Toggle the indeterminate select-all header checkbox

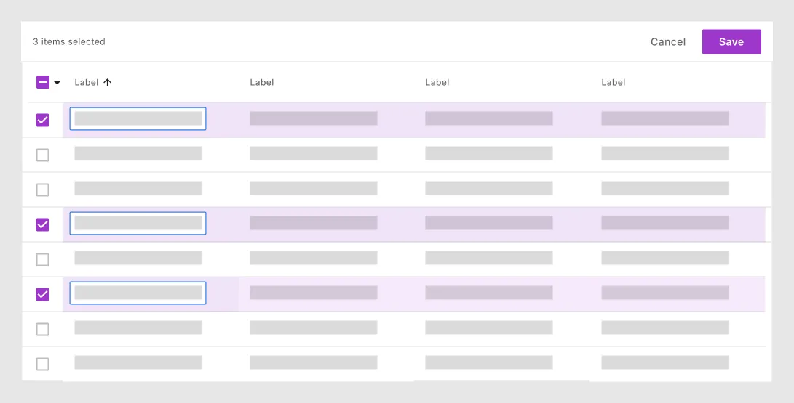tap(43, 83)
